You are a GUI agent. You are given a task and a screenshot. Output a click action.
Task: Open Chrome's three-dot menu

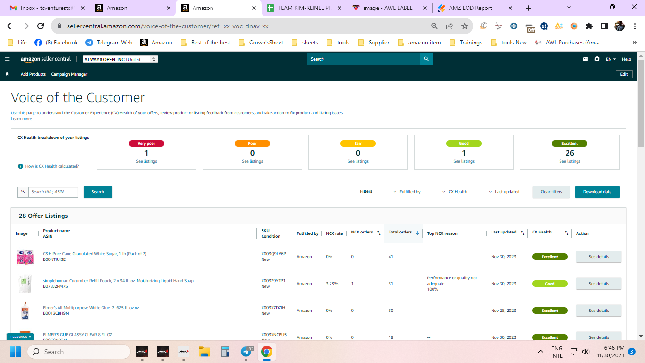click(x=634, y=26)
